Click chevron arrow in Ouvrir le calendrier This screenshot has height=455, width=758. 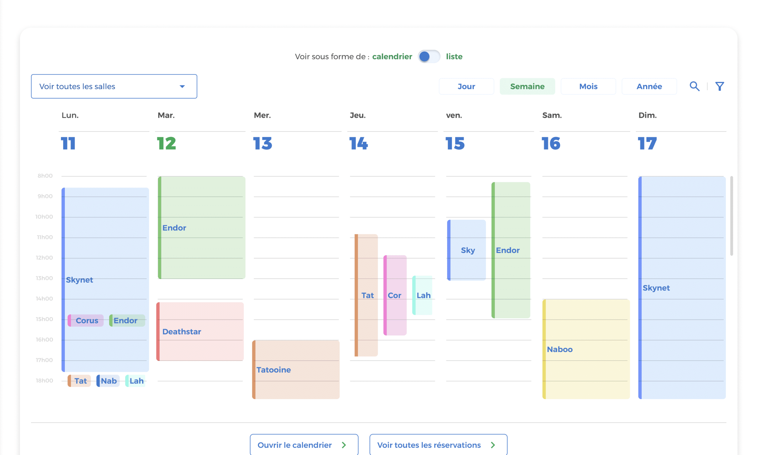(344, 445)
